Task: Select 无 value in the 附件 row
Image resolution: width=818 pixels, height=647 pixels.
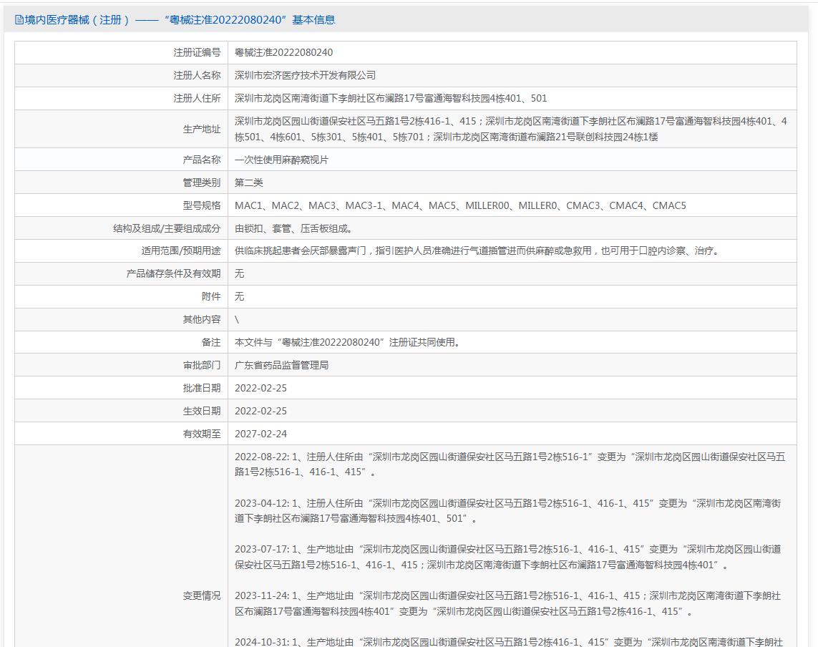Action: (x=240, y=297)
